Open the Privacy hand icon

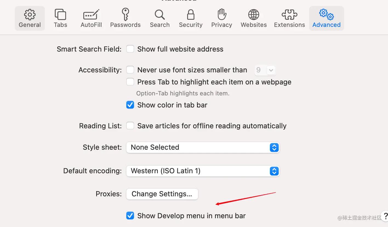[221, 15]
